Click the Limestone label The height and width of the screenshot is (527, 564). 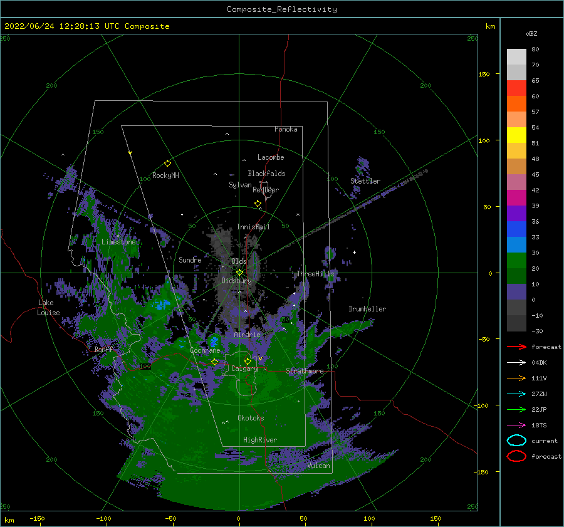click(x=118, y=242)
